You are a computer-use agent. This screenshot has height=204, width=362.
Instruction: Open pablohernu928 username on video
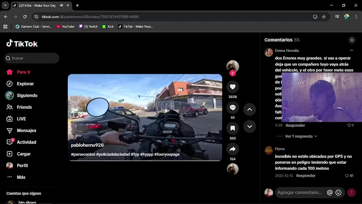tap(87, 145)
